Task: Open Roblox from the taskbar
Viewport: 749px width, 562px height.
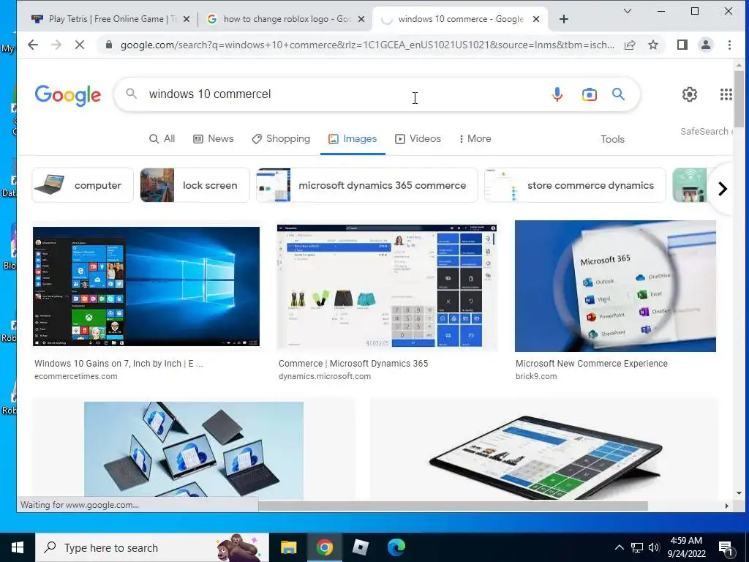Action: click(x=360, y=547)
